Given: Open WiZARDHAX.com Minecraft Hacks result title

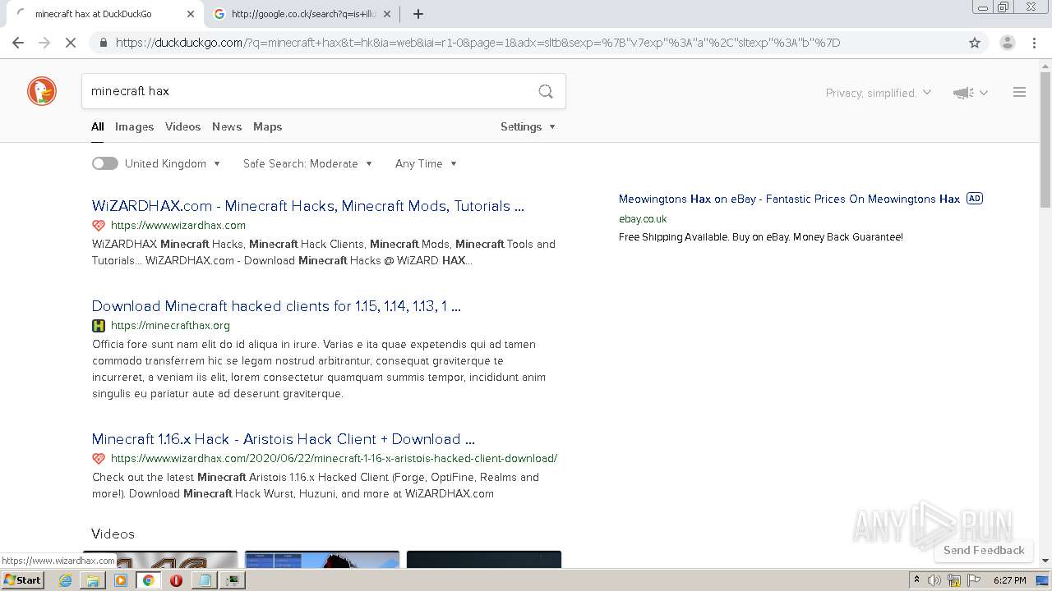Looking at the screenshot, I should coord(308,206).
